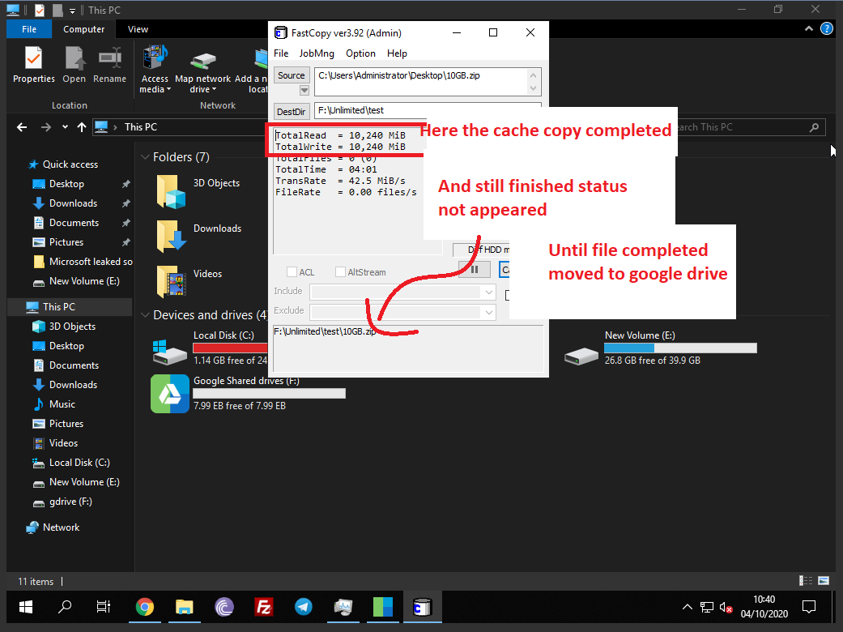Select This PC in navigation pane

pos(59,306)
